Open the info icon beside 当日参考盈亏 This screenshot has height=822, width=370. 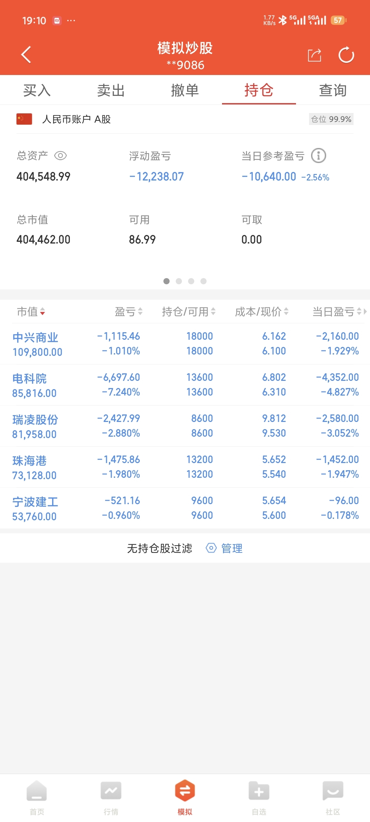click(x=318, y=156)
